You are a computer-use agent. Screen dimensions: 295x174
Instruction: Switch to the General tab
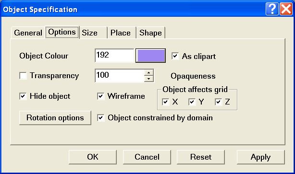[x=28, y=33]
